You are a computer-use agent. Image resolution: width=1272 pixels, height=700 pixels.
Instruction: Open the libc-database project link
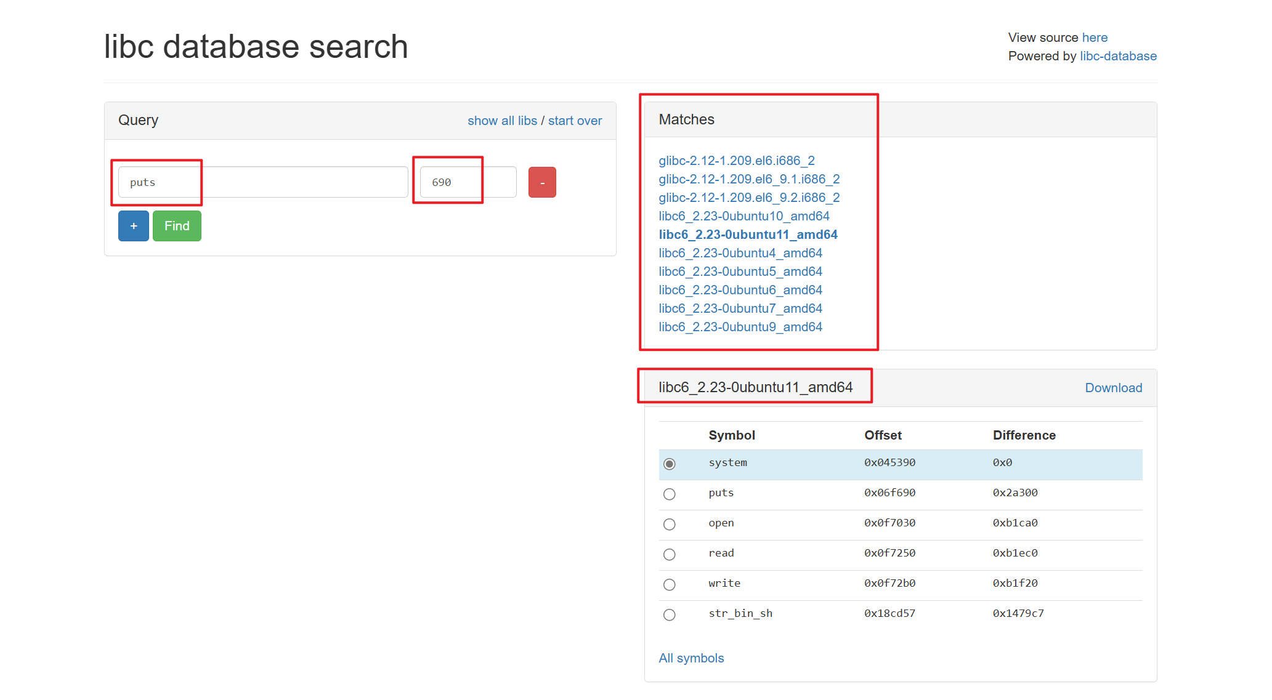coord(1118,56)
